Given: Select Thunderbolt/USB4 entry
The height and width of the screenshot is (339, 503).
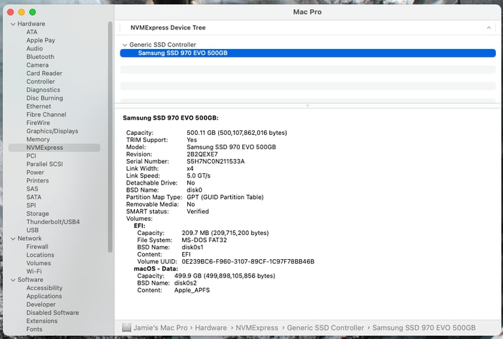Looking at the screenshot, I should click(x=53, y=222).
